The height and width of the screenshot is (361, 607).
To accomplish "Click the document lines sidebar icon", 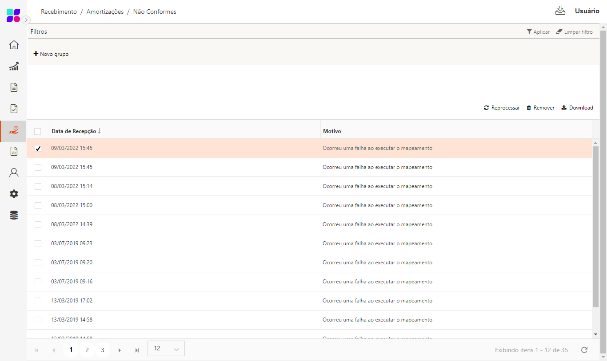I will click(x=14, y=87).
